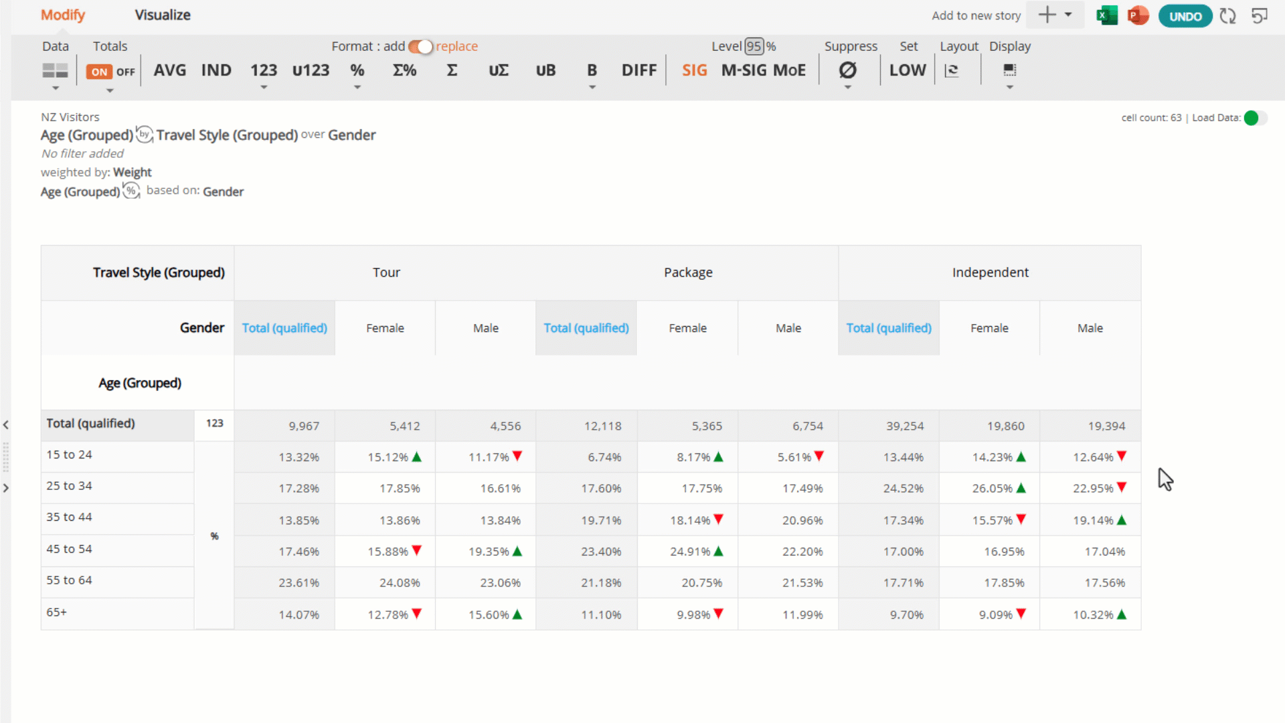Switch to the Visualize tab
The height and width of the screenshot is (723, 1285).
(x=163, y=15)
